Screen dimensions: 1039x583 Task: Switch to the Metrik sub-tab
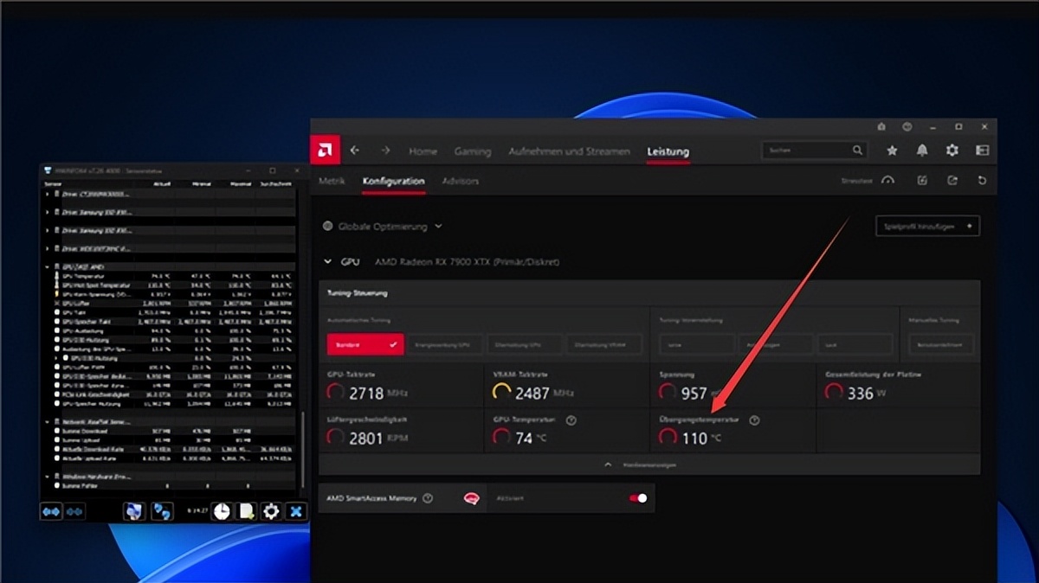coord(332,181)
